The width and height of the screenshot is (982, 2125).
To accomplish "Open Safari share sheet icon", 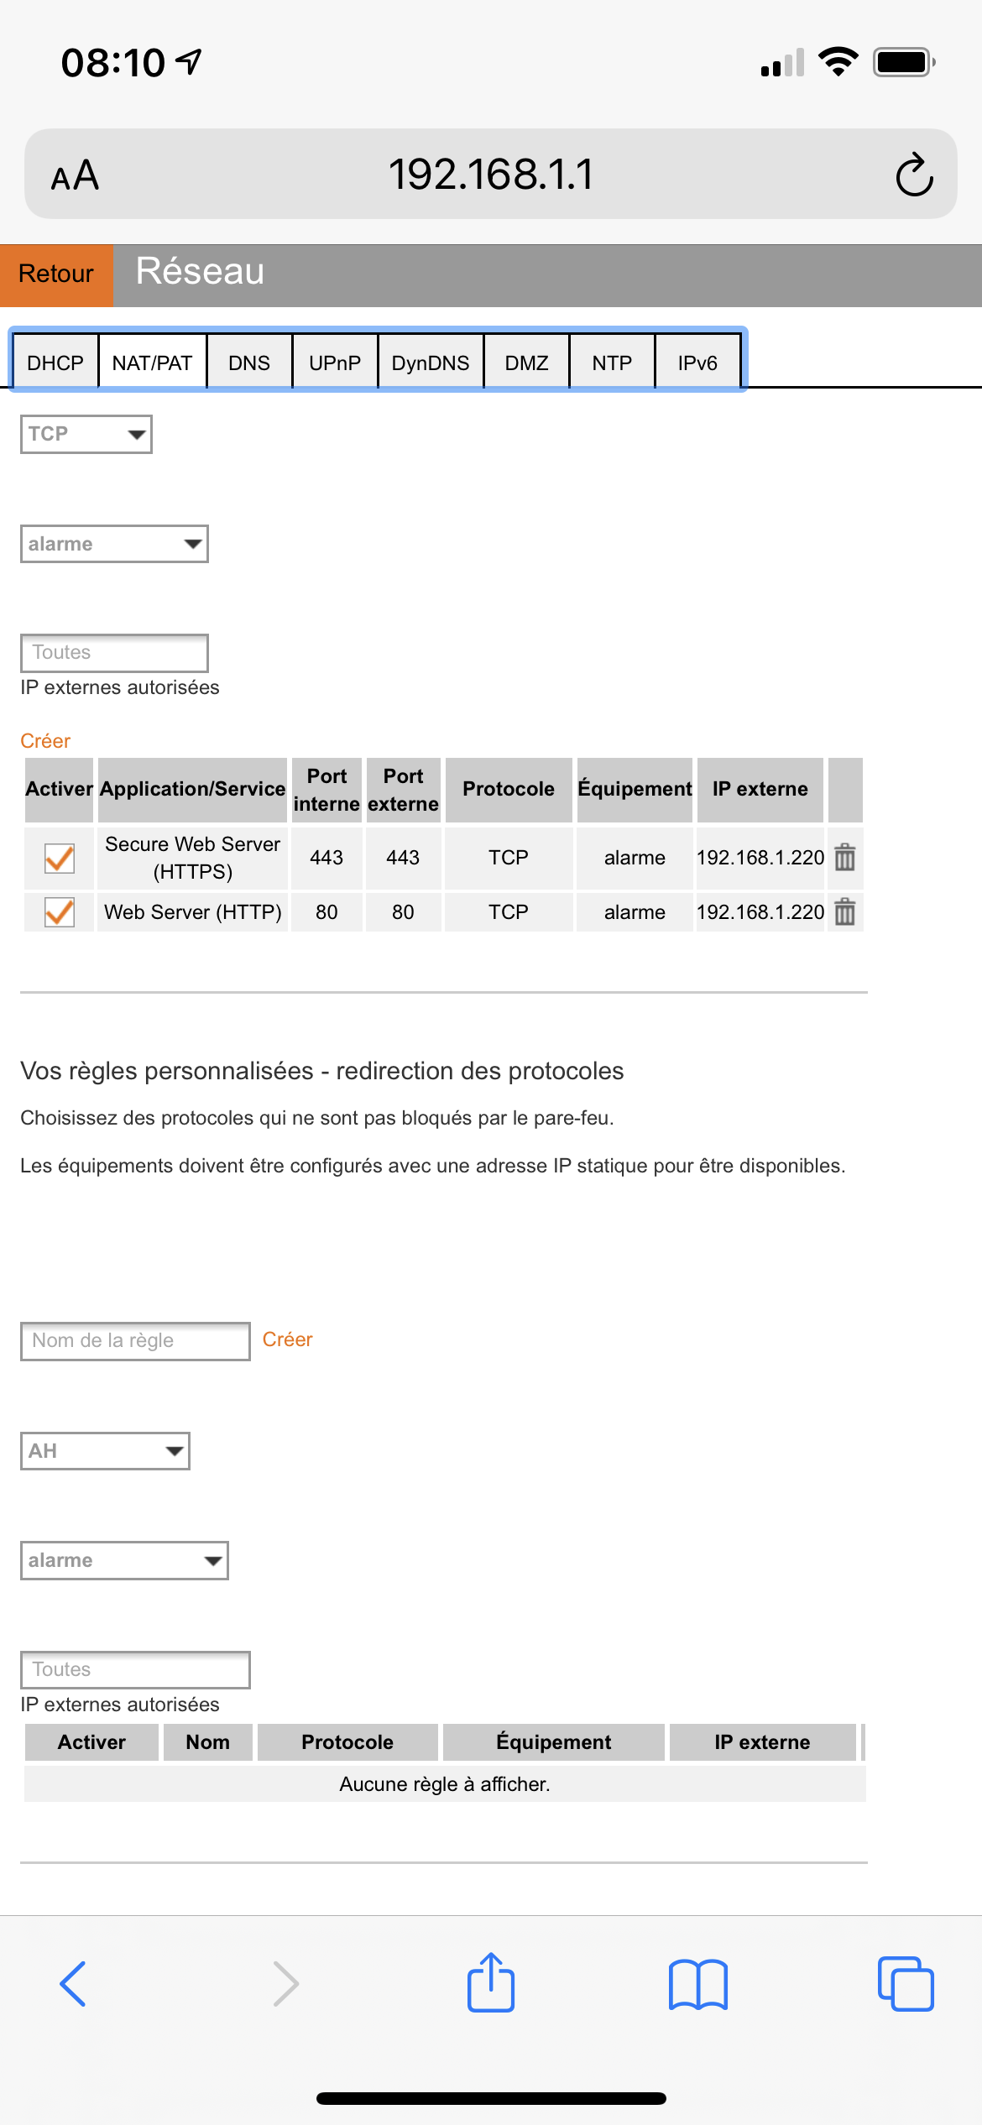I will (x=490, y=1982).
